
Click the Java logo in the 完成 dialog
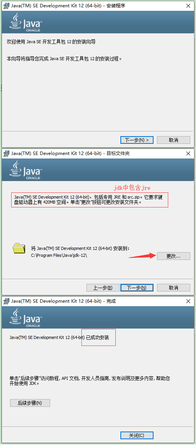tap(25, 317)
